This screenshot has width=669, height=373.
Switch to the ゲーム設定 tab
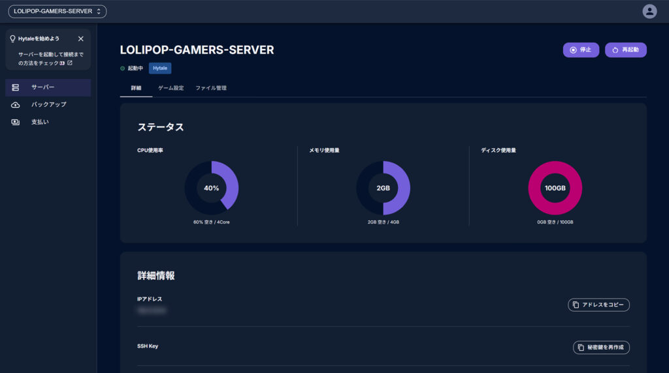[171, 88]
